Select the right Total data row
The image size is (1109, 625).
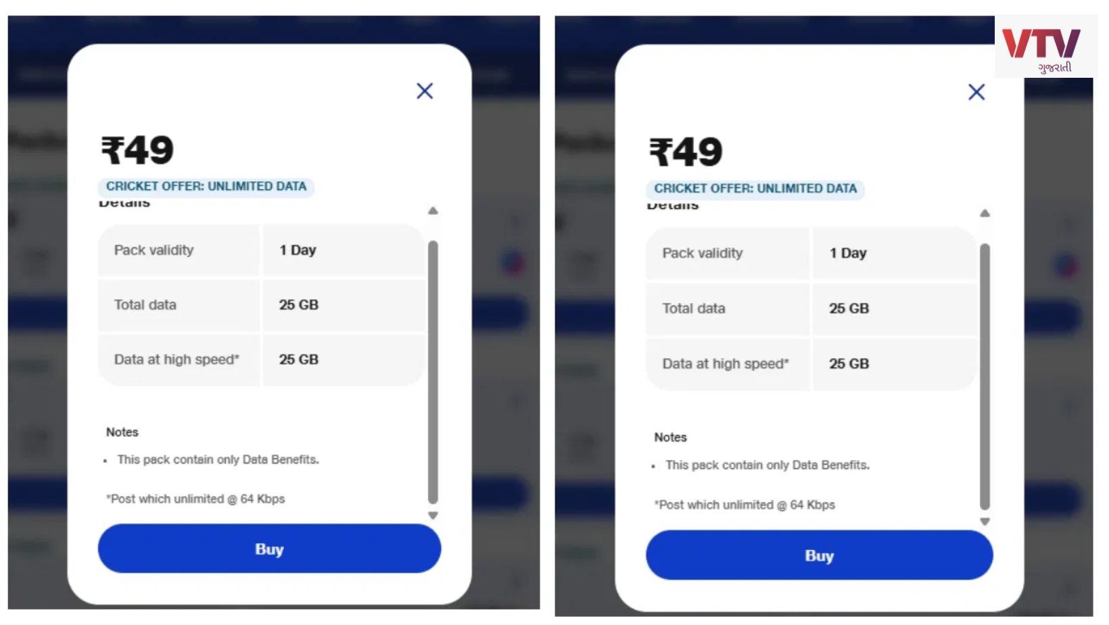[x=811, y=308]
